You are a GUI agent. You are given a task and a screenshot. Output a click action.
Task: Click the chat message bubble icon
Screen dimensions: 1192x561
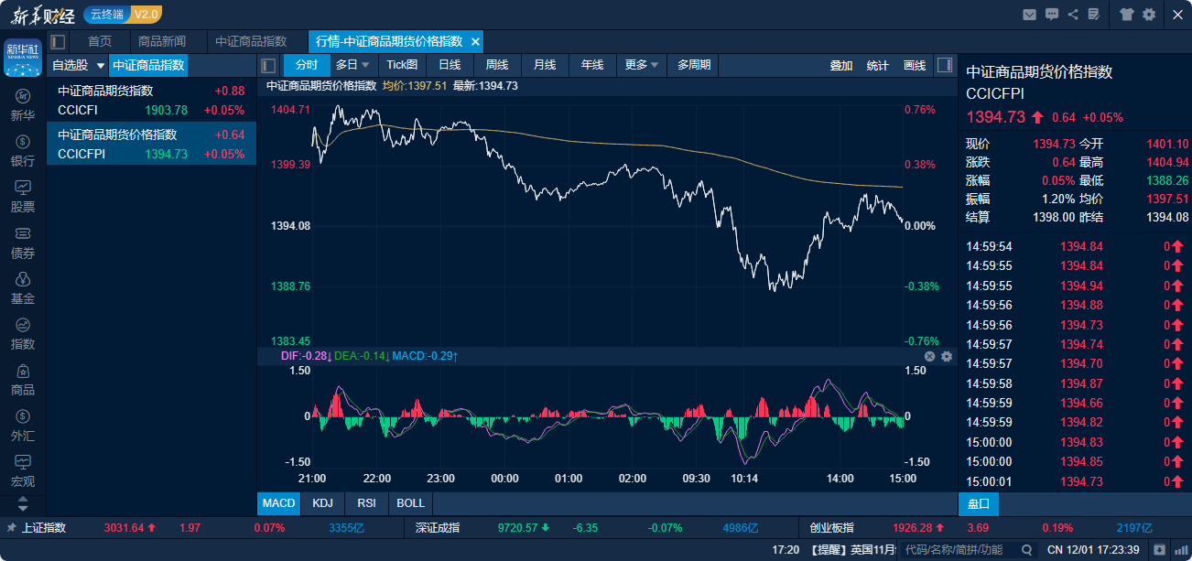pos(1051,14)
